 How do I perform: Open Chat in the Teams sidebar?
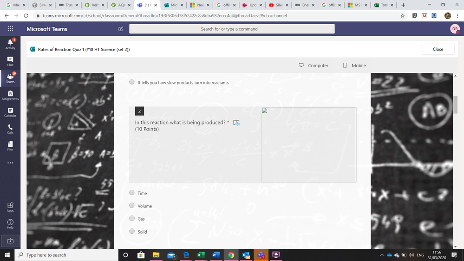click(x=10, y=61)
